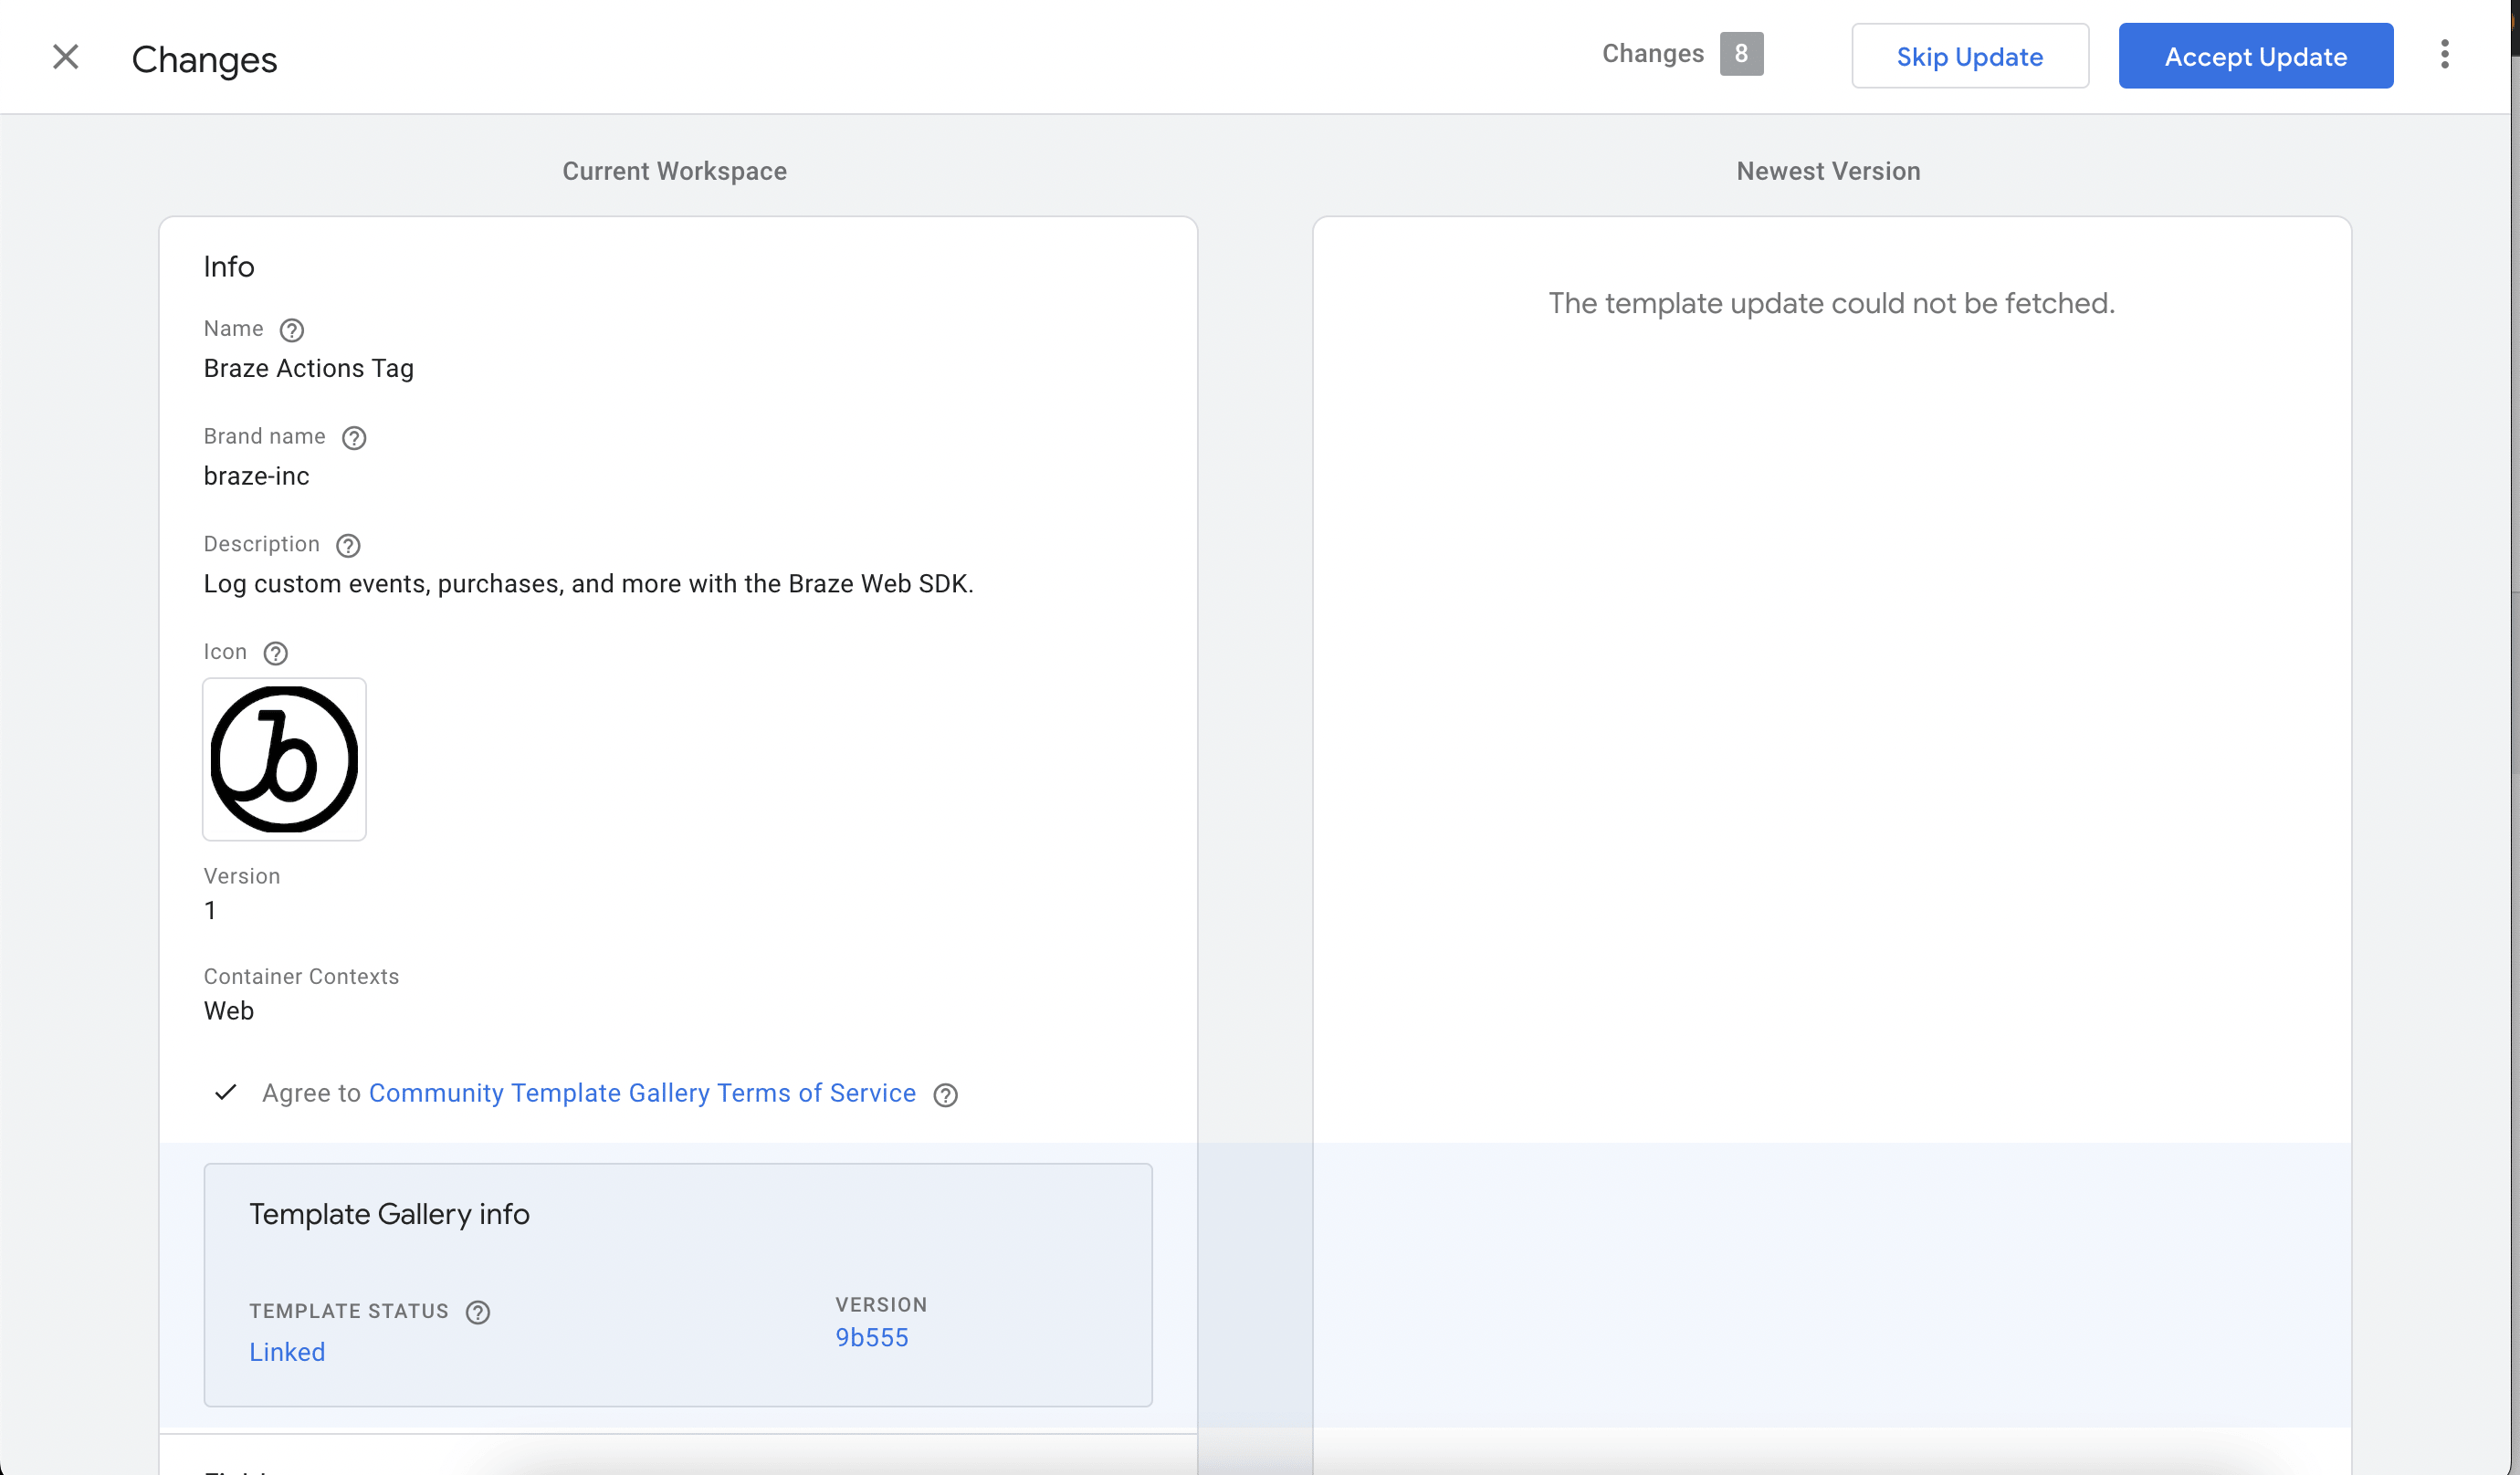This screenshot has height=1475, width=2520.
Task: Click the template update could not be fetched message
Action: coord(1831,303)
